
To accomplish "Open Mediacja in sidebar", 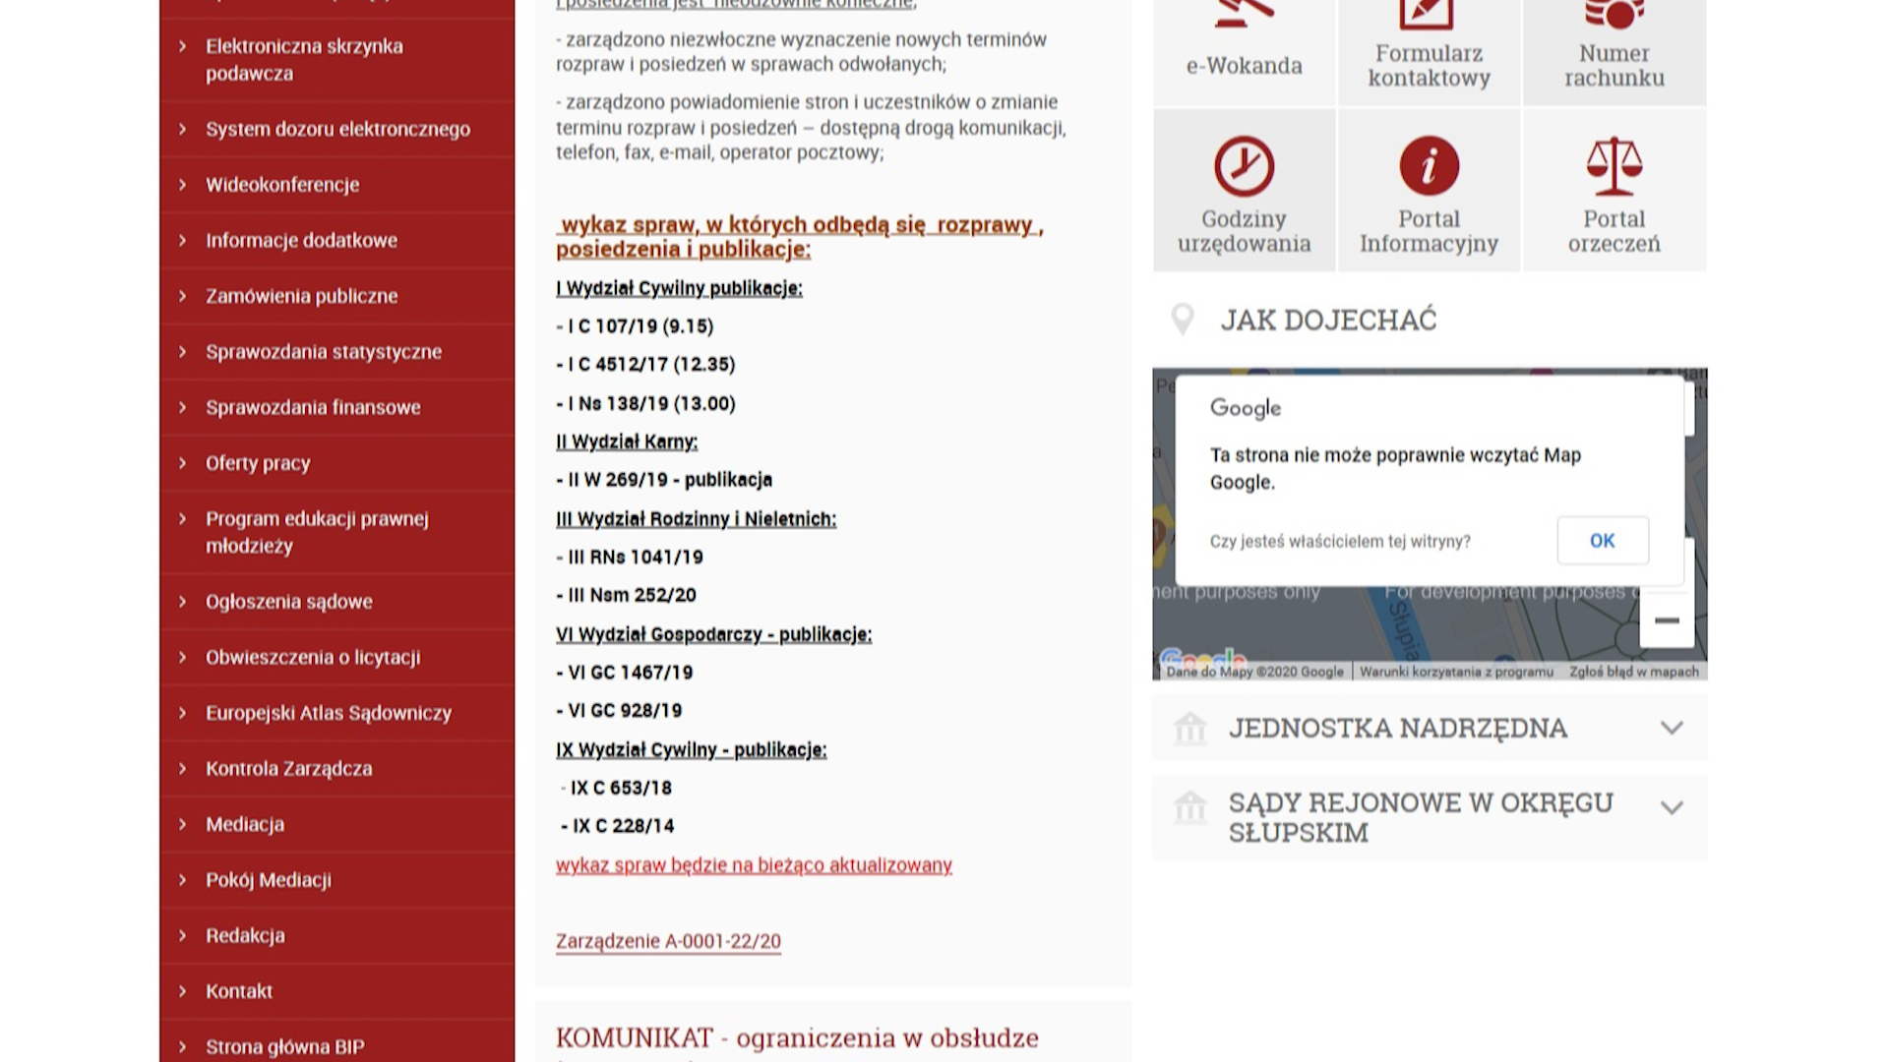I will [336, 824].
